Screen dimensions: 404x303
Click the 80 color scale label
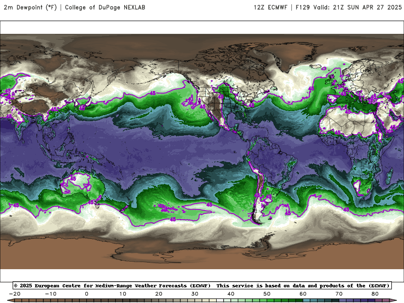(375, 294)
